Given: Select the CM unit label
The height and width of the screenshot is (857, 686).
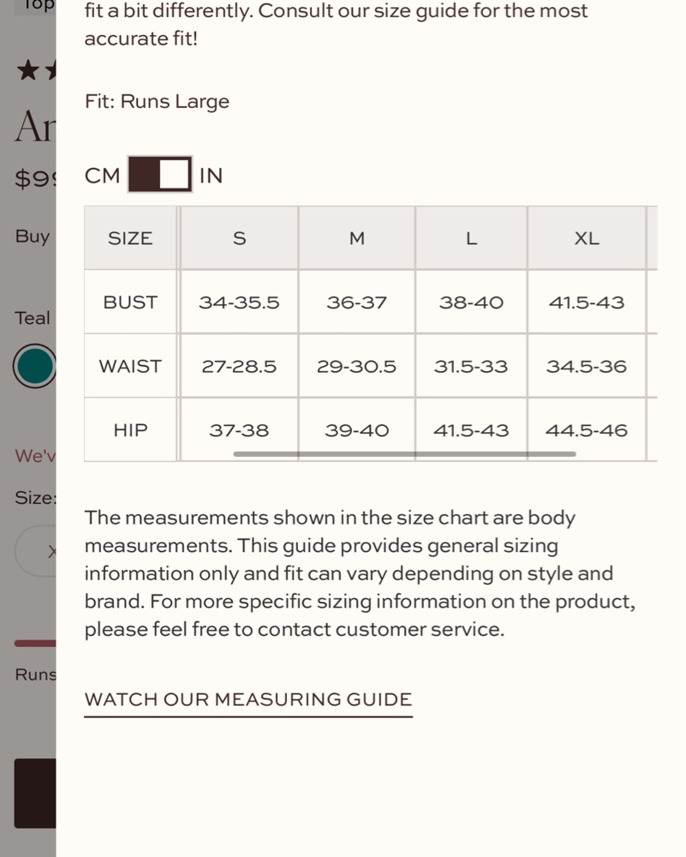Looking at the screenshot, I should coord(102,176).
